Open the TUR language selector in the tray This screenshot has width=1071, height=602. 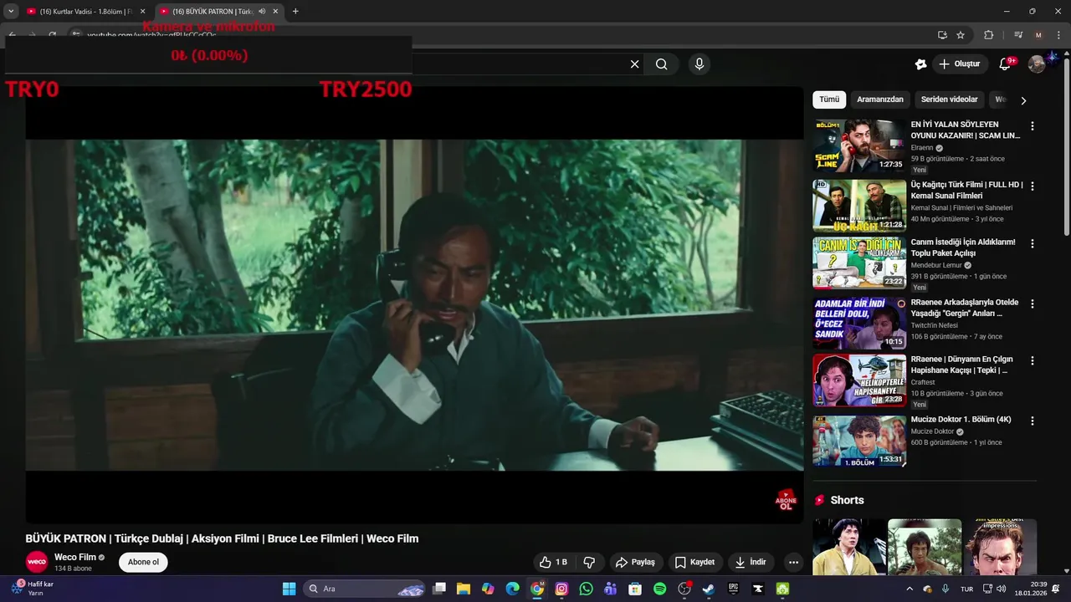966,589
